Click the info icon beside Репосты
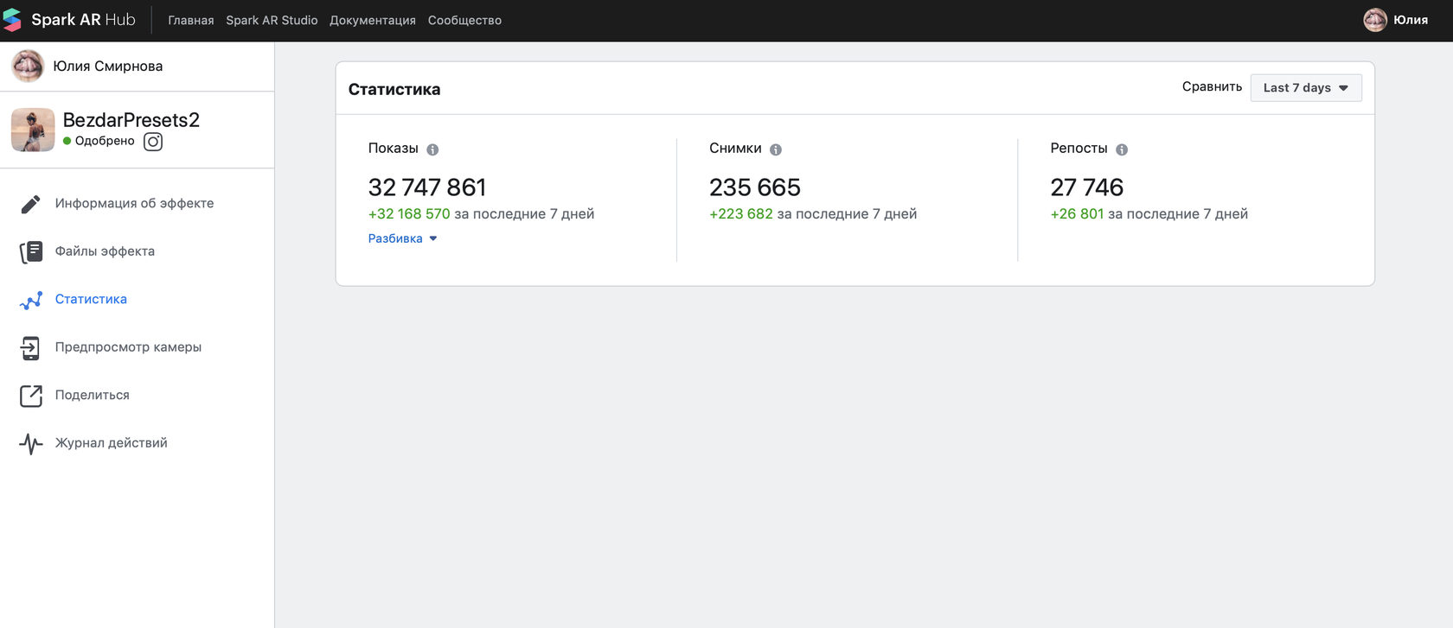The image size is (1453, 628). click(x=1122, y=149)
